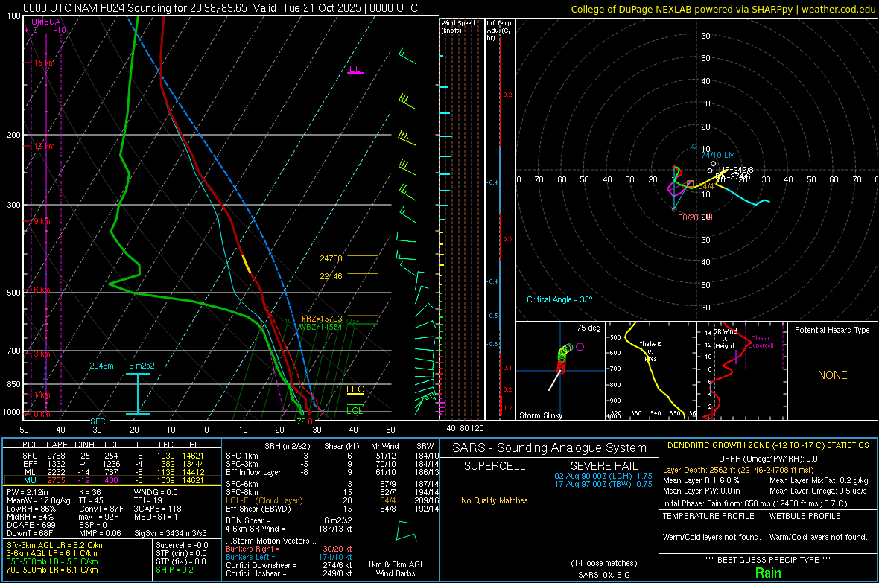Image resolution: width=879 pixels, height=583 pixels.
Task: Click the Corfidi Downshear = 274/6 kt line
Action: (x=289, y=565)
